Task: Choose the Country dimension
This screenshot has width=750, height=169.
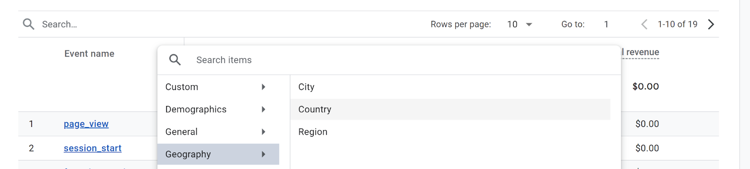Action: coord(450,109)
